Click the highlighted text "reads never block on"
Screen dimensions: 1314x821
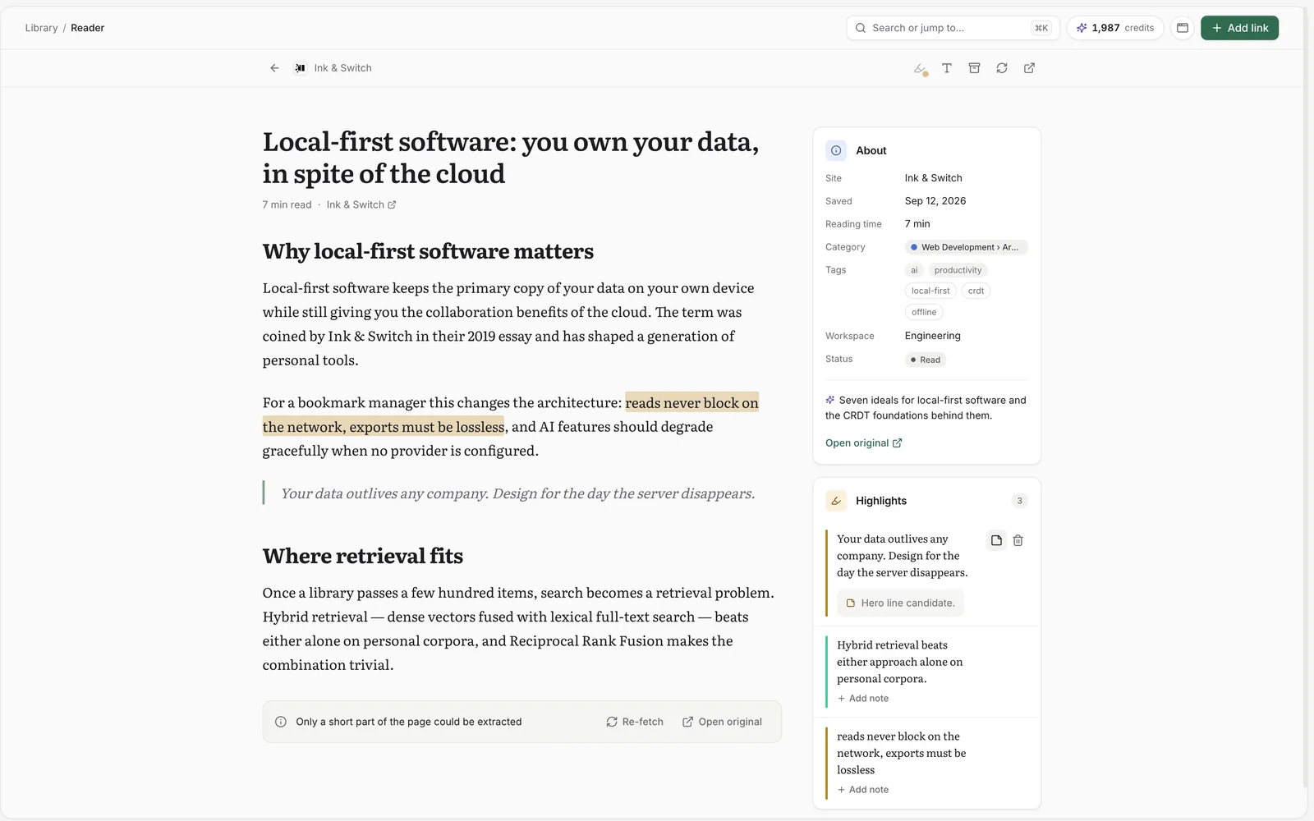[691, 402]
